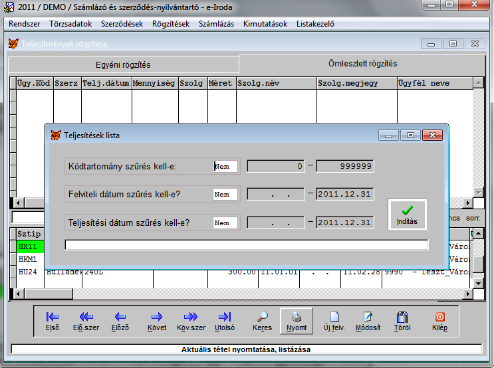Click the Indítás start button
494x368 pixels.
tap(407, 215)
